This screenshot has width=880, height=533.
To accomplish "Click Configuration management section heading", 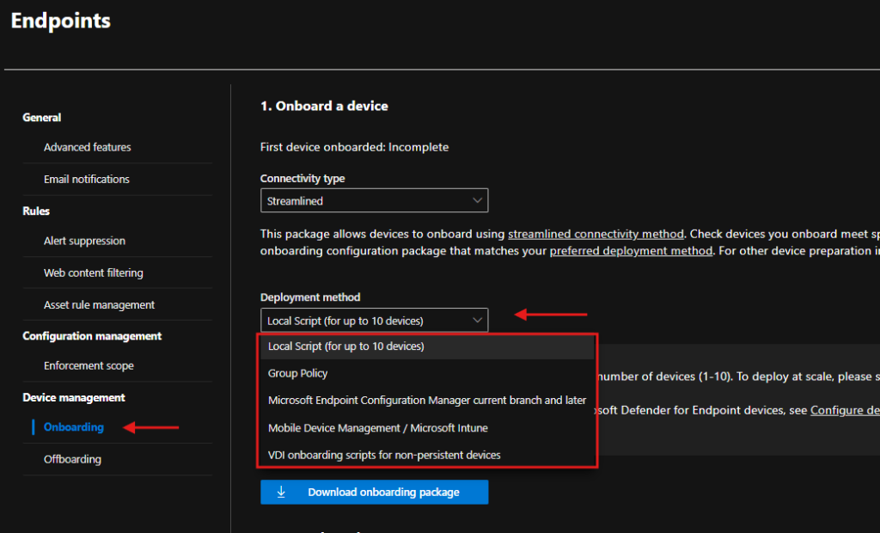I will tap(92, 336).
